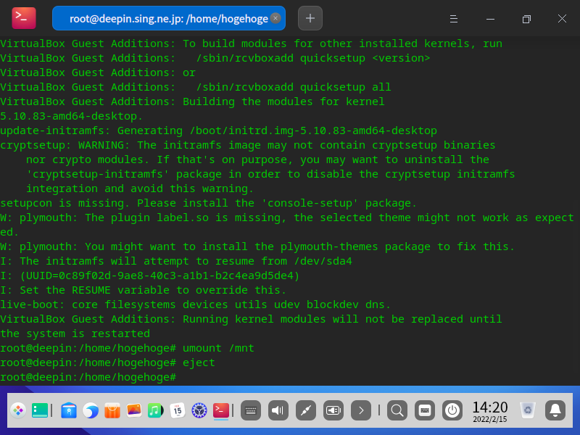Open the notification bell icon
Viewport: 580px width, 435px height.
[x=555, y=410]
